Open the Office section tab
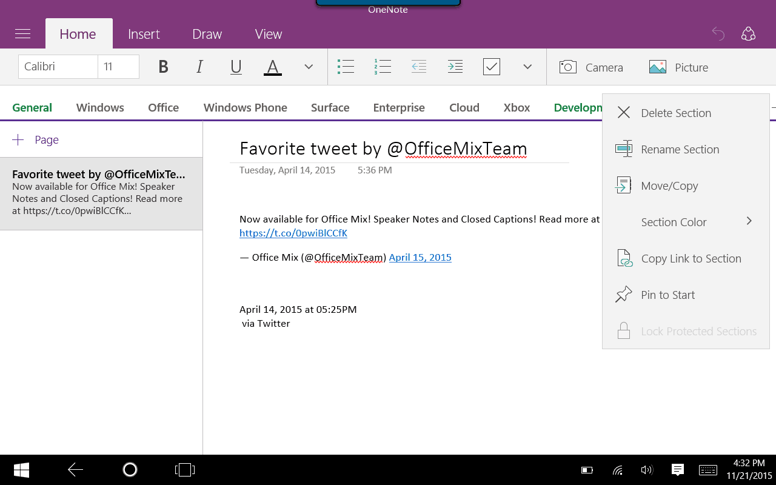The width and height of the screenshot is (776, 485). [x=164, y=107]
